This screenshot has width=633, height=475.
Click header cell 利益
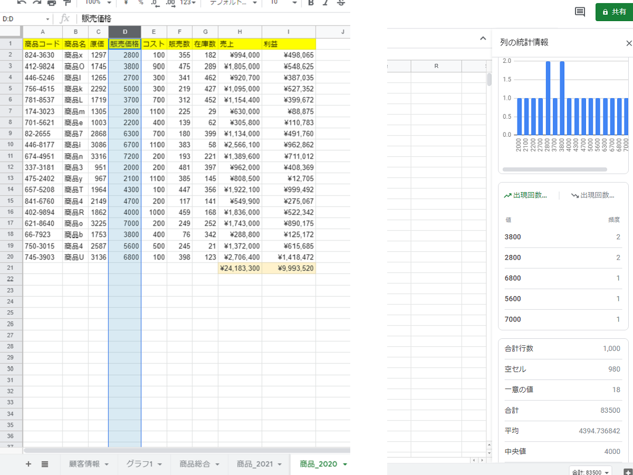tap(289, 44)
